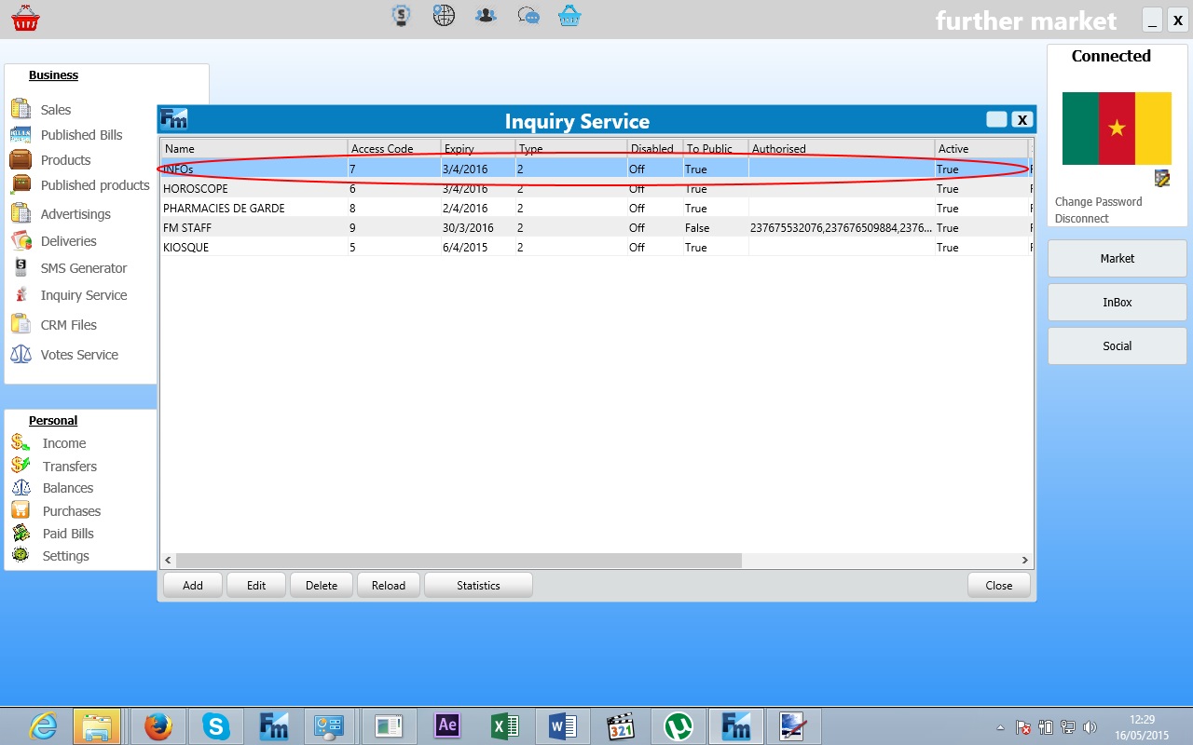Open the Statistics button
The width and height of the screenshot is (1193, 745).
tap(478, 585)
